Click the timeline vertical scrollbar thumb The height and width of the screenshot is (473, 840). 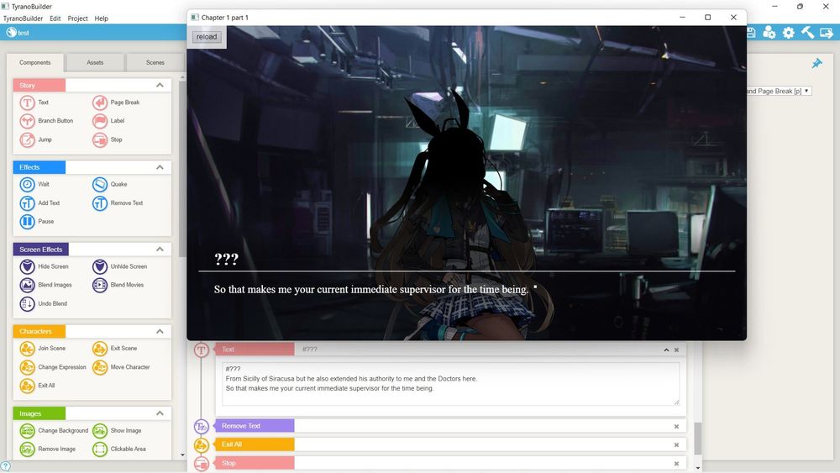click(x=697, y=439)
